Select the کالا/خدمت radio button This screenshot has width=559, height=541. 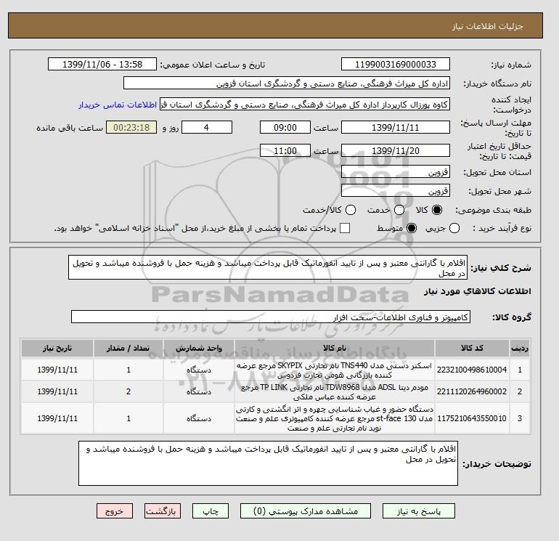coord(351,210)
